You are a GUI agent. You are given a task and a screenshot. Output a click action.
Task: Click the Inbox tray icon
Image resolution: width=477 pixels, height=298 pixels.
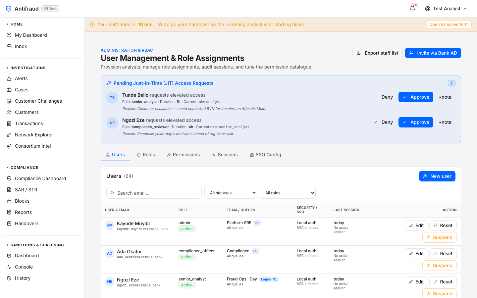click(9, 46)
